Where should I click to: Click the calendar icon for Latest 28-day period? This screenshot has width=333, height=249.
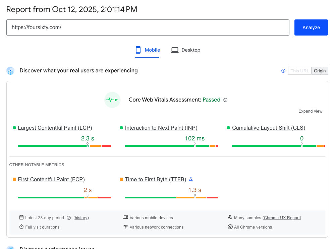(x=21, y=217)
